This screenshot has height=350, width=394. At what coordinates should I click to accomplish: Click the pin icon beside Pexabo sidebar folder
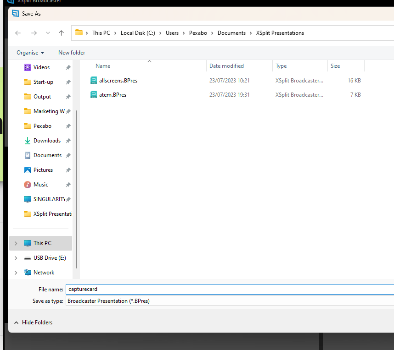click(68, 126)
